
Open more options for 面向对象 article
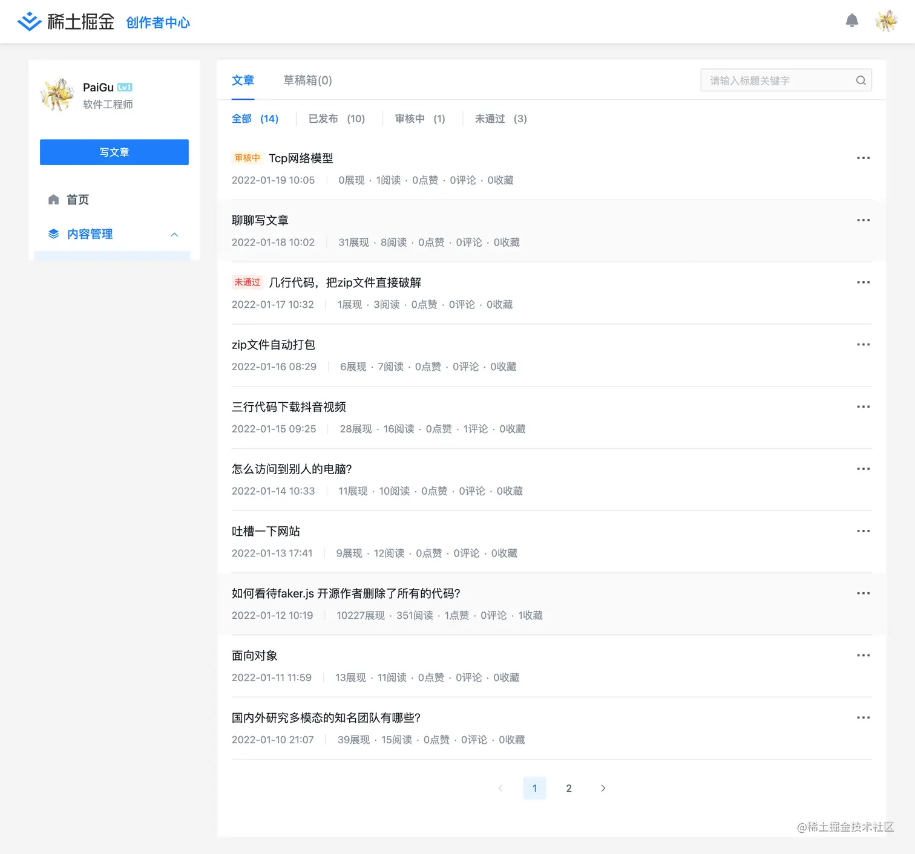[863, 655]
